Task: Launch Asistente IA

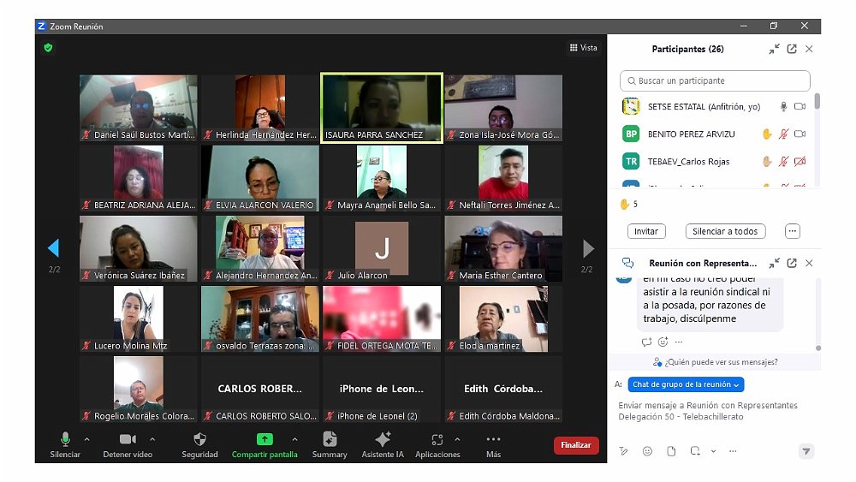Action: [x=383, y=439]
